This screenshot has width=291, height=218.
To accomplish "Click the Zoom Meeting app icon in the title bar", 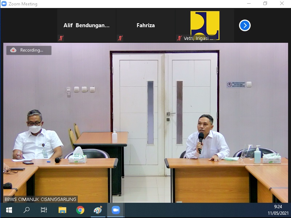I will pyautogui.click(x=4, y=4).
